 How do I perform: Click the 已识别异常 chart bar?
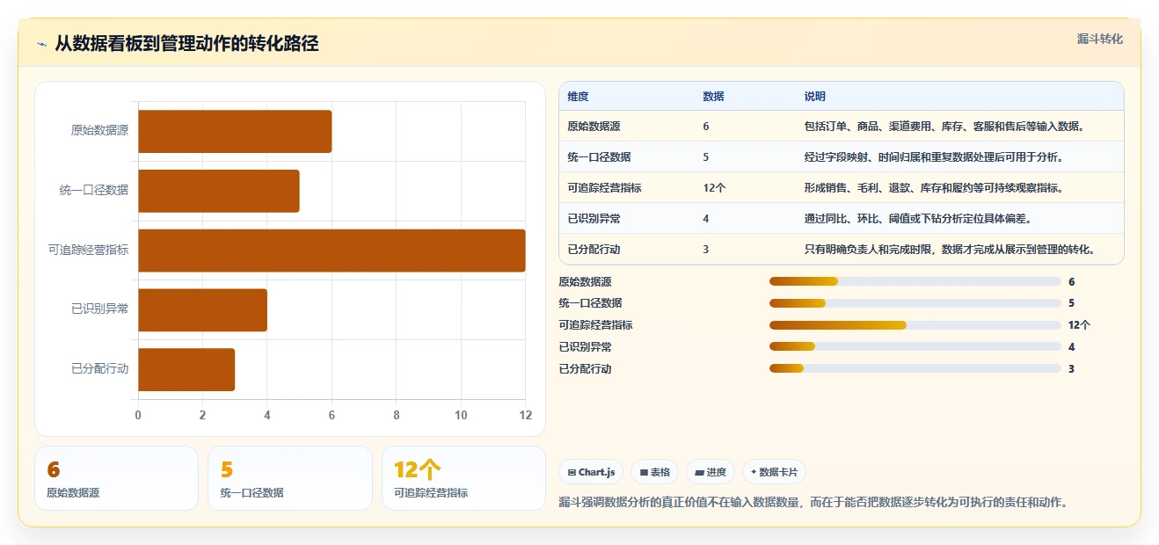202,310
